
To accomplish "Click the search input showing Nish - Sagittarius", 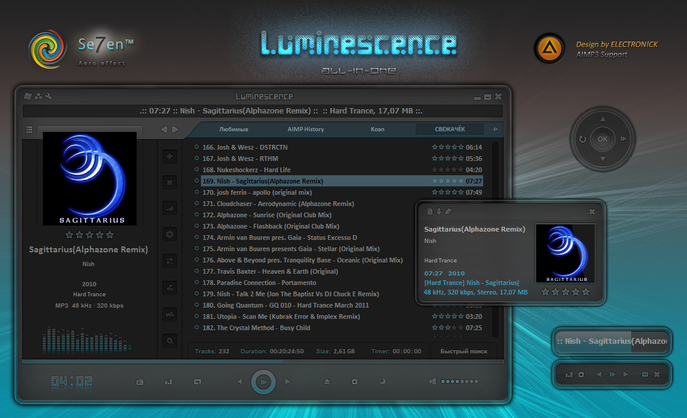I will pyautogui.click(x=612, y=341).
